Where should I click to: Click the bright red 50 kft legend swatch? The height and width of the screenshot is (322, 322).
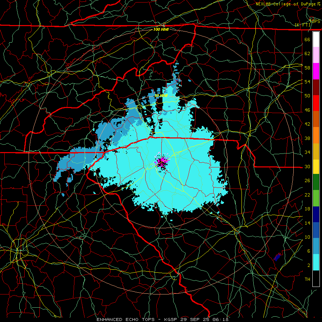[x=316, y=103]
